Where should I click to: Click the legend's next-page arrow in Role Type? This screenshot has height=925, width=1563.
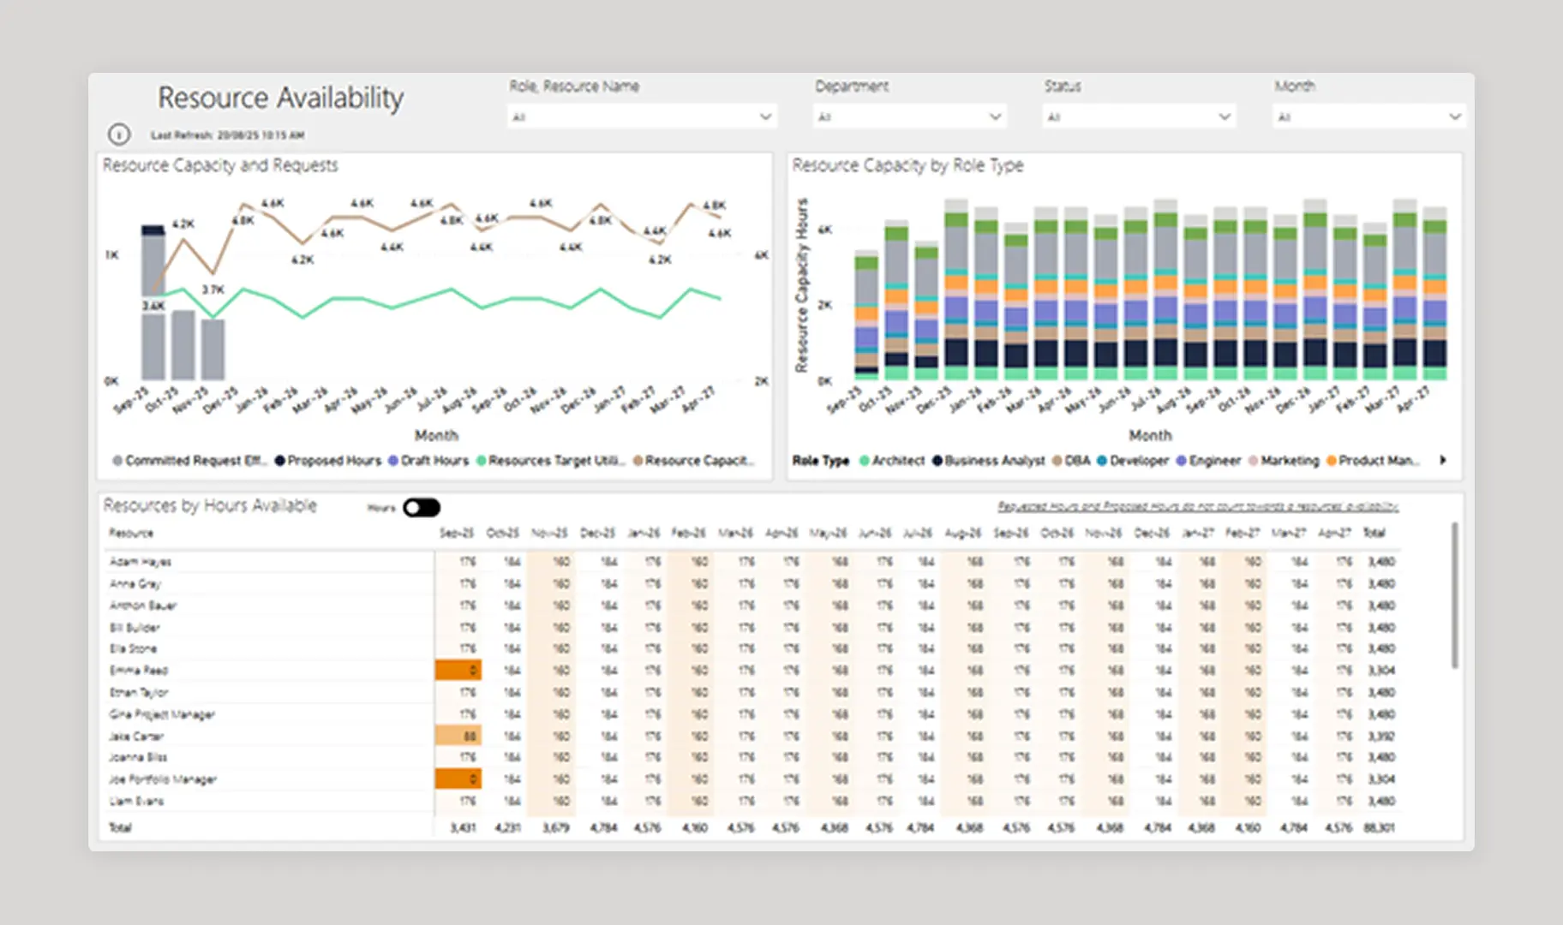pyautogui.click(x=1443, y=461)
